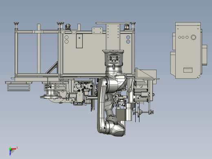
Task: Select the industrial robot arm in the model
Action: click(112, 94)
